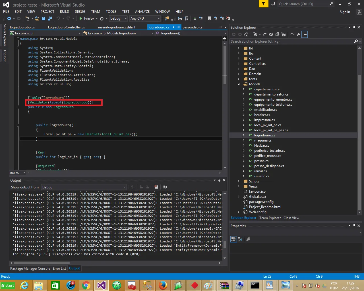Click the Sign in link
This screenshot has height=291, width=364.
(345, 12)
